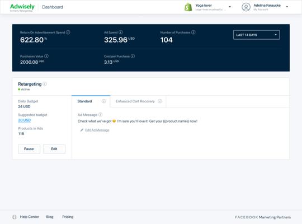Open the Last 14 Days date dropdown
This screenshot has width=302, height=224.
click(x=256, y=35)
